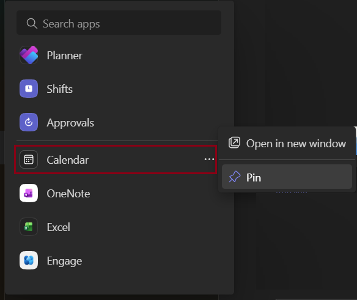Click the Planner app icon
357x300 pixels.
29,55
